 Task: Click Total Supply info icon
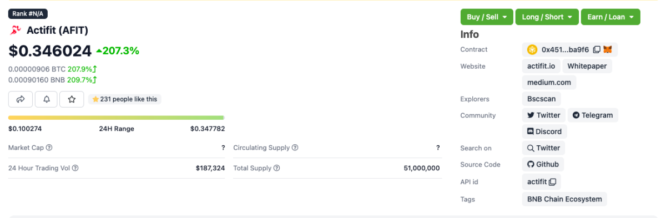pyautogui.click(x=277, y=168)
